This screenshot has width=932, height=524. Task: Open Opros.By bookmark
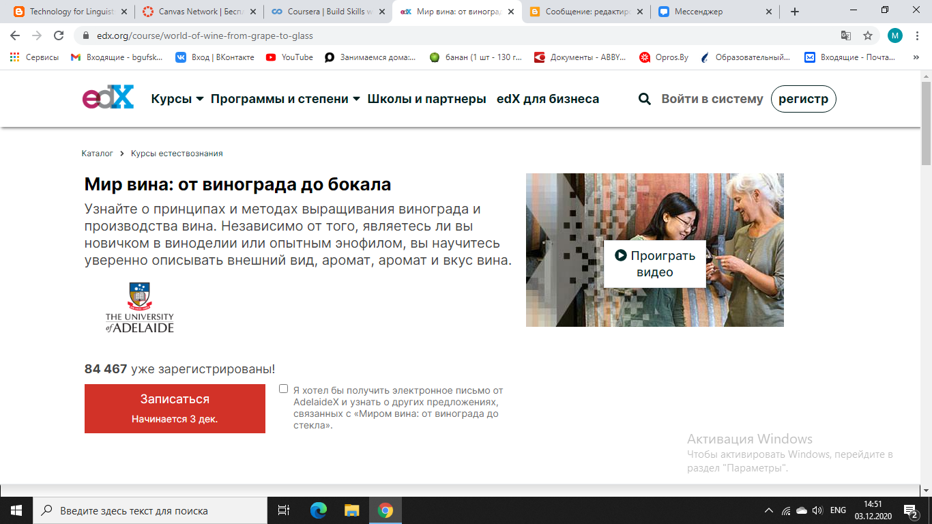coord(664,57)
